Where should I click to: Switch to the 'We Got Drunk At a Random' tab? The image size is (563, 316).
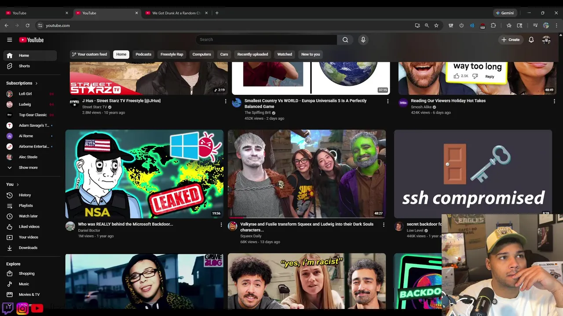coord(176,13)
